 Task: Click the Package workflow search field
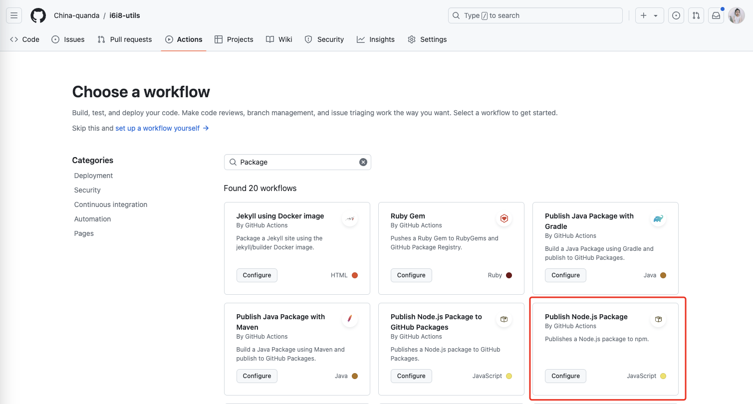tap(297, 162)
